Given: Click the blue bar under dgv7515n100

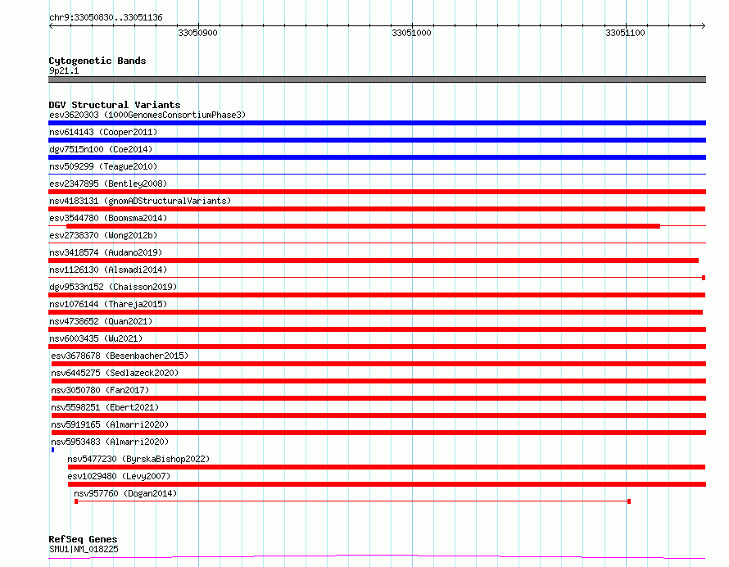Looking at the screenshot, I should [x=377, y=157].
